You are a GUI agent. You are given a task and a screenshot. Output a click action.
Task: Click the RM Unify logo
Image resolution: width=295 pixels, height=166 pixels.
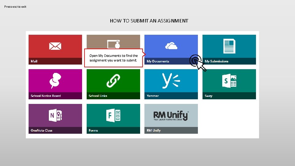pos(171,116)
